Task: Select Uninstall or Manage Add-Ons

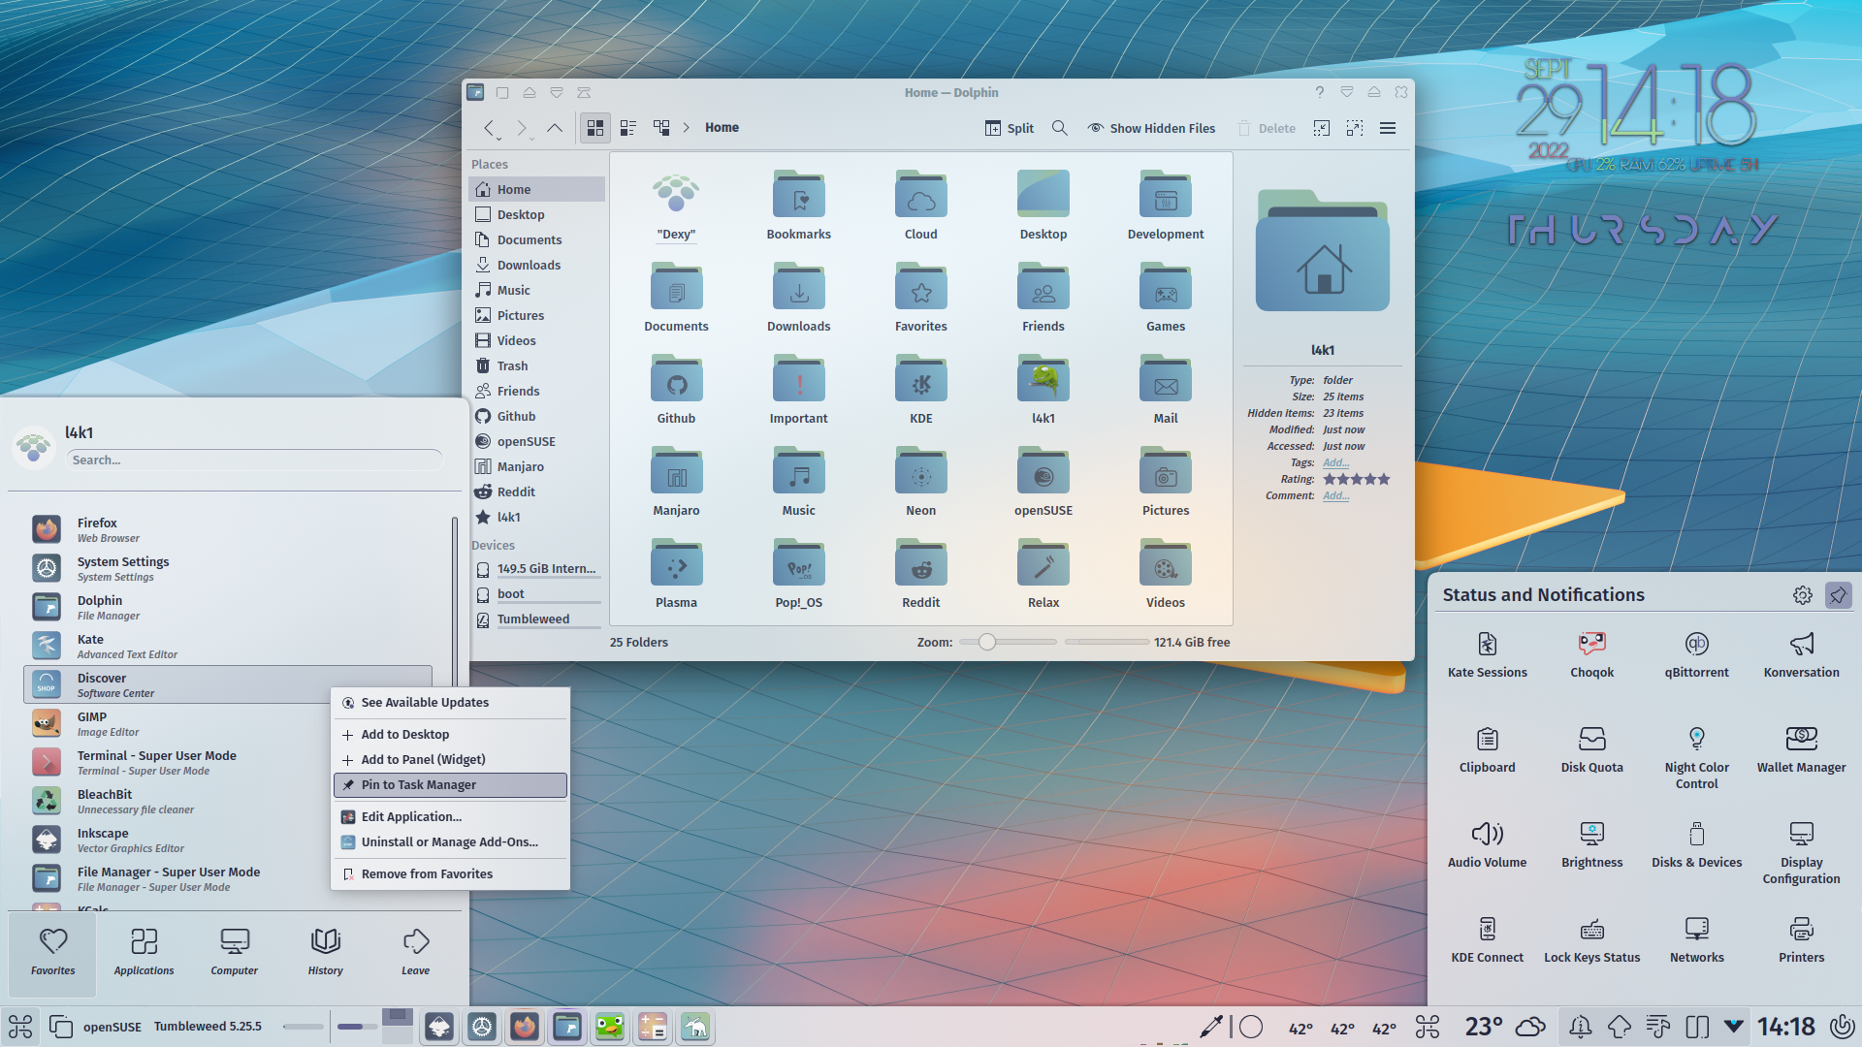Action: [450, 841]
